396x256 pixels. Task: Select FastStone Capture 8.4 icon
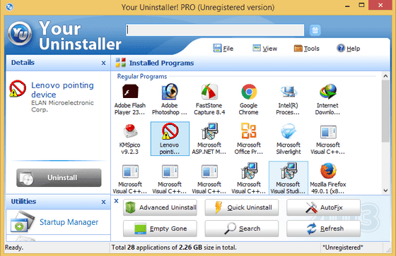pyautogui.click(x=209, y=92)
